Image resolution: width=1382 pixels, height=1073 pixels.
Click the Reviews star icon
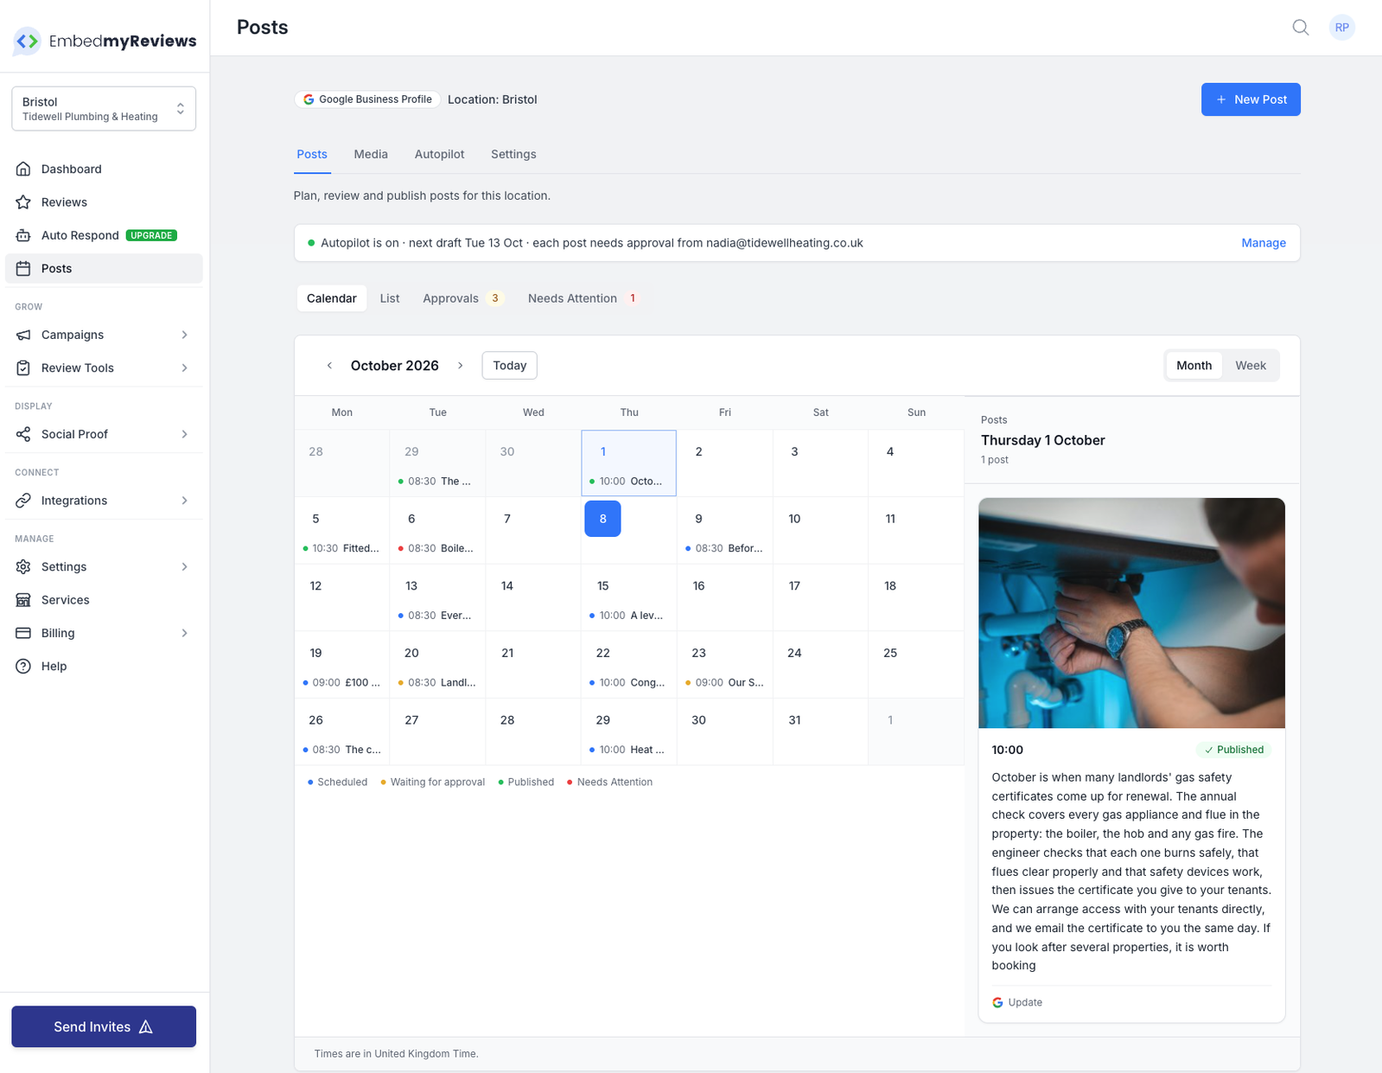tap(23, 202)
